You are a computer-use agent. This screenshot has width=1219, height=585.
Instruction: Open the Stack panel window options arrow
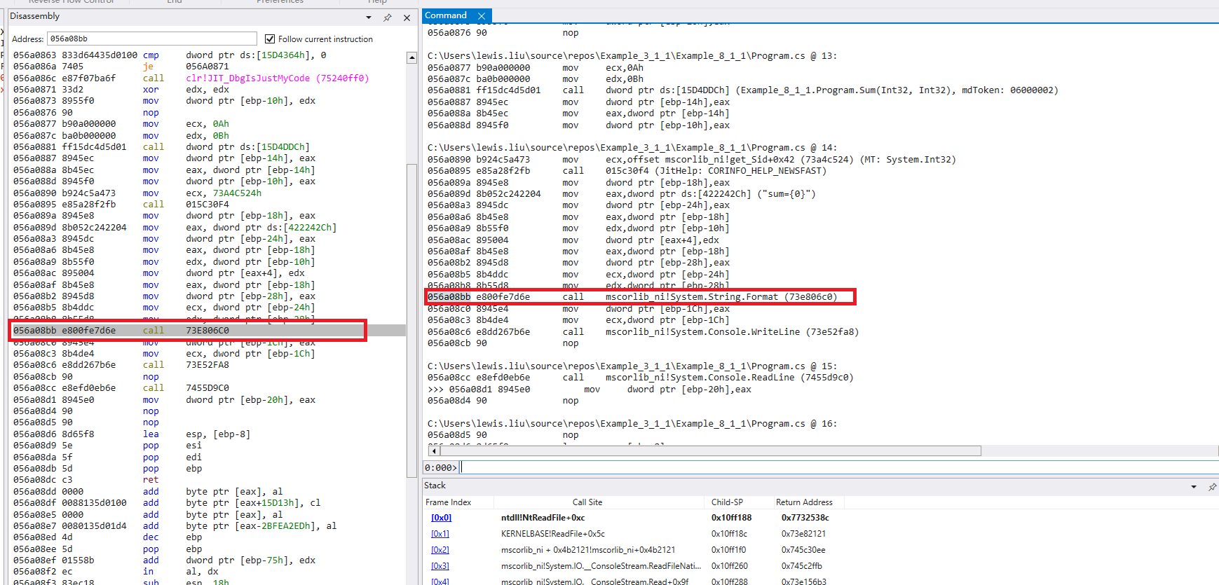tap(1194, 486)
